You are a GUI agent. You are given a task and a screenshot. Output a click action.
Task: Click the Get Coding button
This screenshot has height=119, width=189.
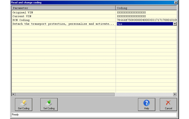click(24, 104)
